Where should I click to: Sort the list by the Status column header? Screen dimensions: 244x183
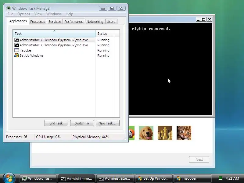(105, 33)
